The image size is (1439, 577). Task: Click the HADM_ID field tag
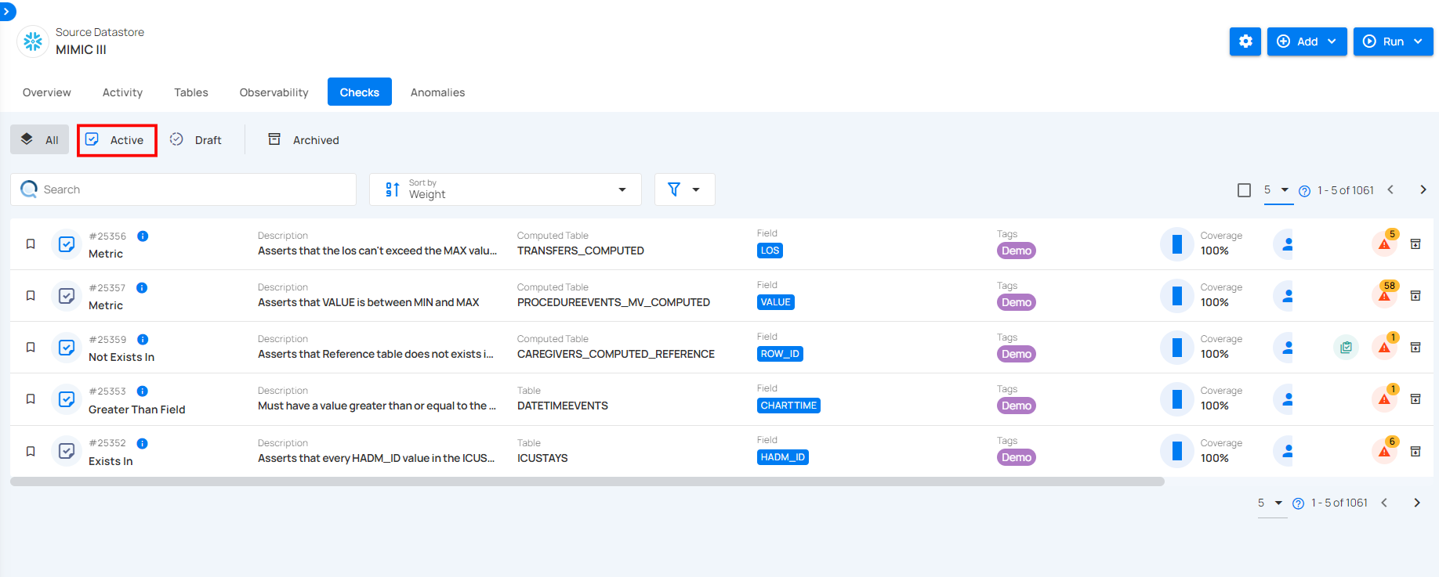(x=782, y=457)
